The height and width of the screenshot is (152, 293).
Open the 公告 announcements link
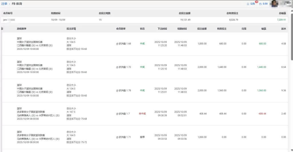(252, 4)
